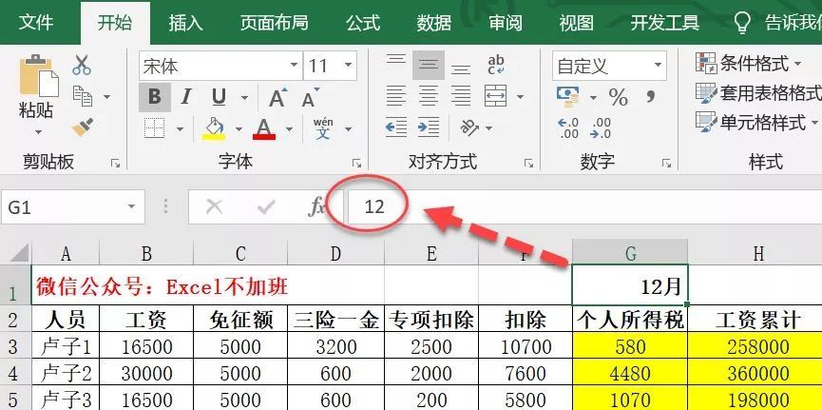
Task: Increase indent
Action: [429, 127]
